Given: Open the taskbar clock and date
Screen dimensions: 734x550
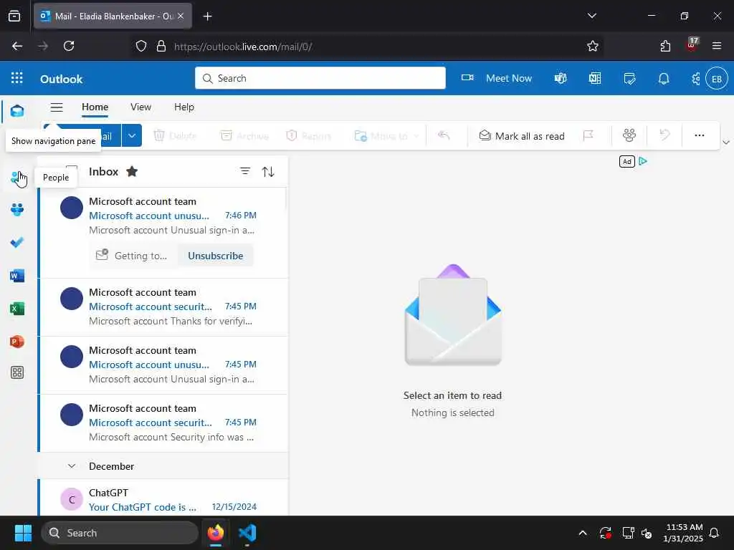Looking at the screenshot, I should tap(683, 533).
